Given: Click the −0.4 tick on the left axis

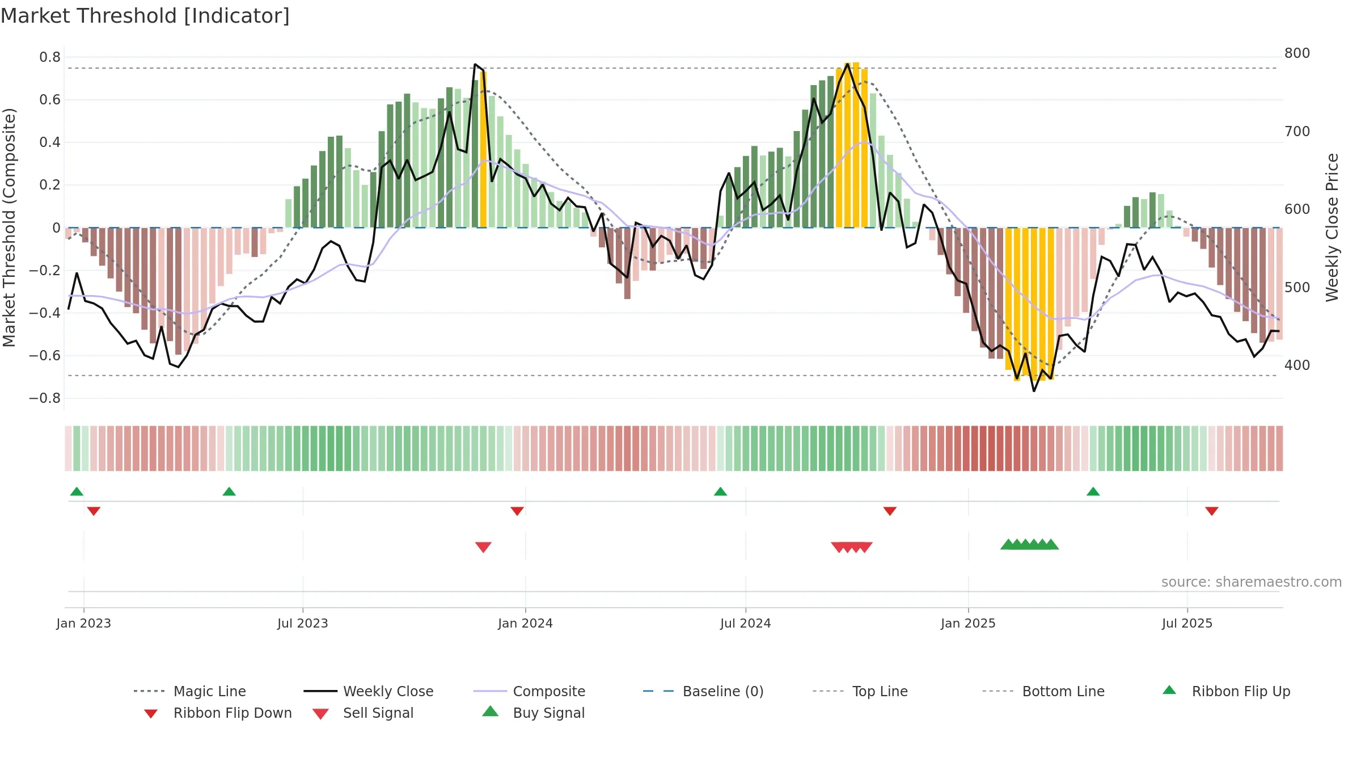Looking at the screenshot, I should coord(45,313).
